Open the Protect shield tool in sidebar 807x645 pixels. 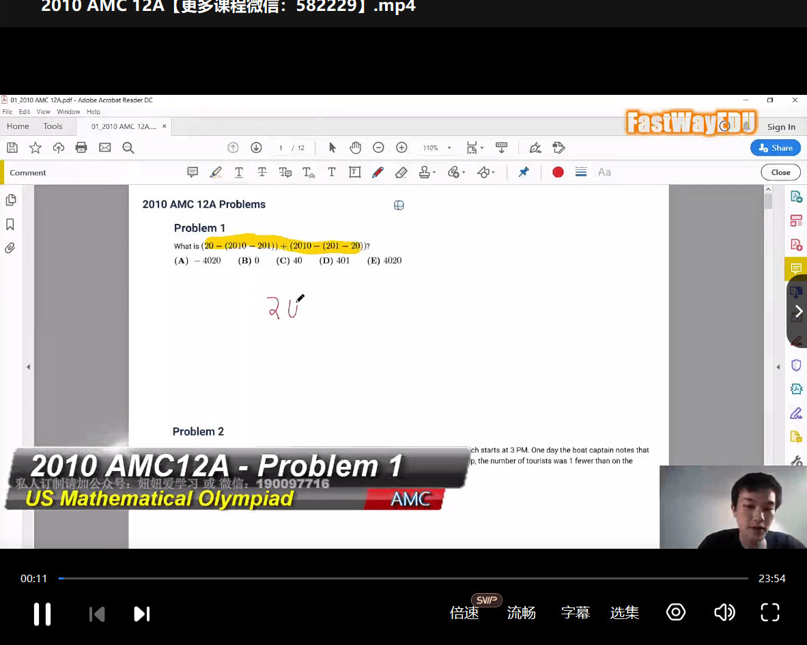click(796, 365)
